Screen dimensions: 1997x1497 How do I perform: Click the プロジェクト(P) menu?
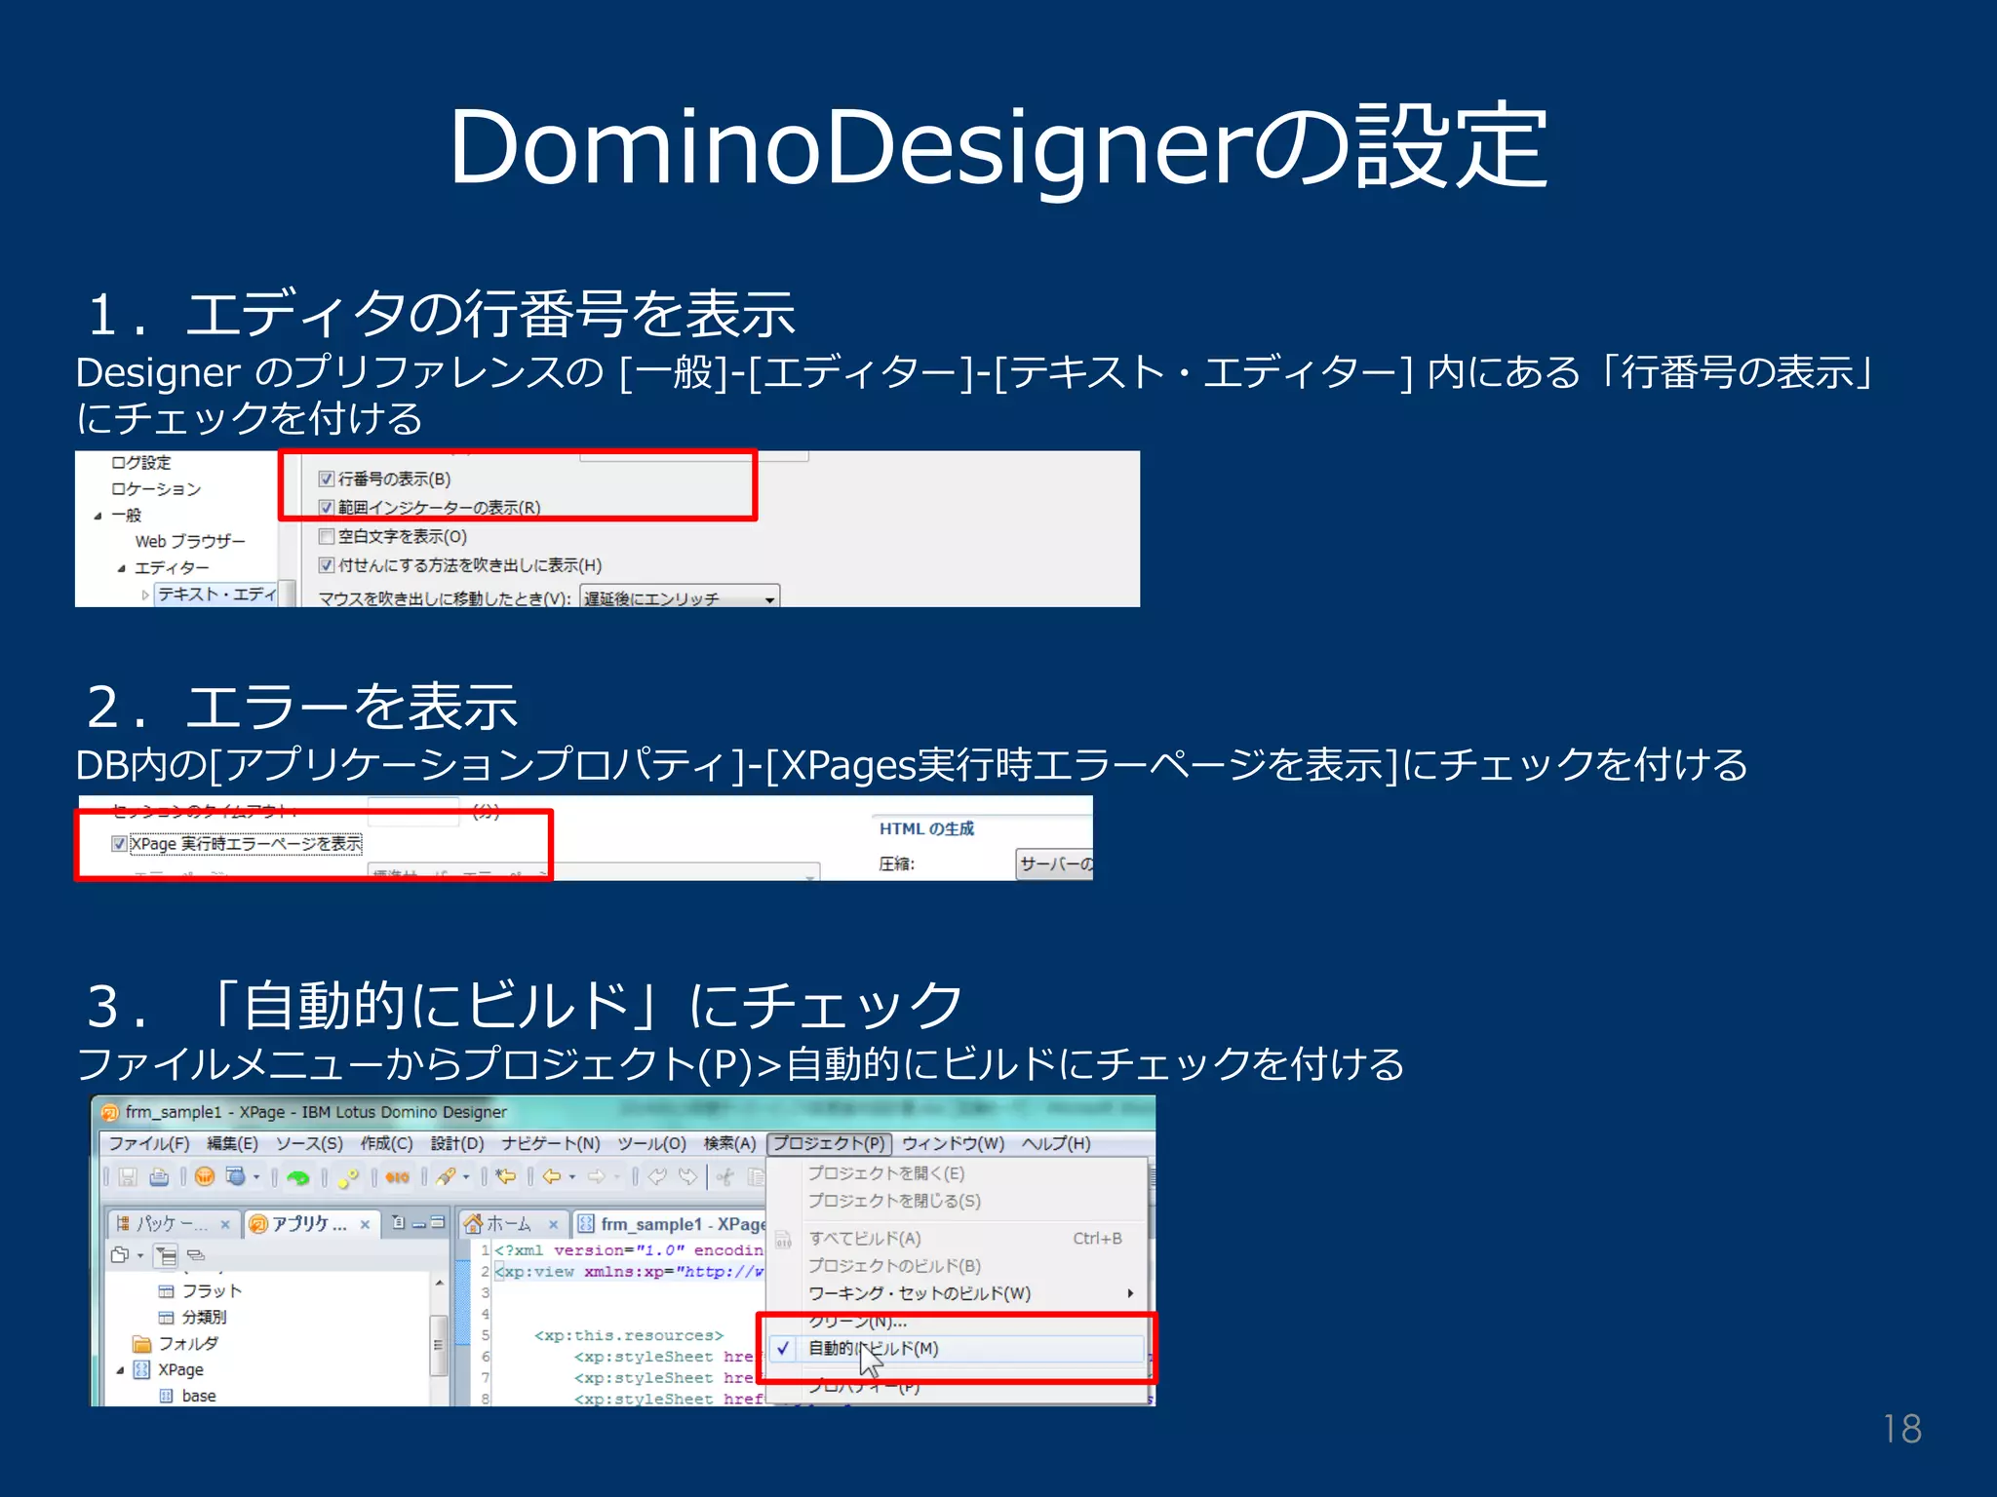point(829,1143)
